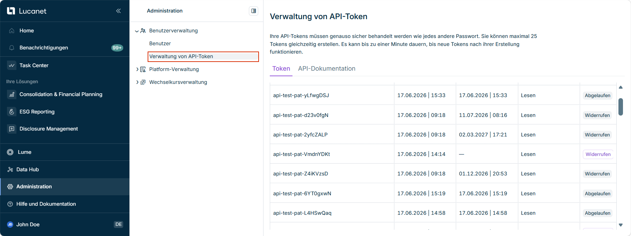The width and height of the screenshot is (631, 236).
Task: Click the JD user avatar
Action: (x=10, y=225)
